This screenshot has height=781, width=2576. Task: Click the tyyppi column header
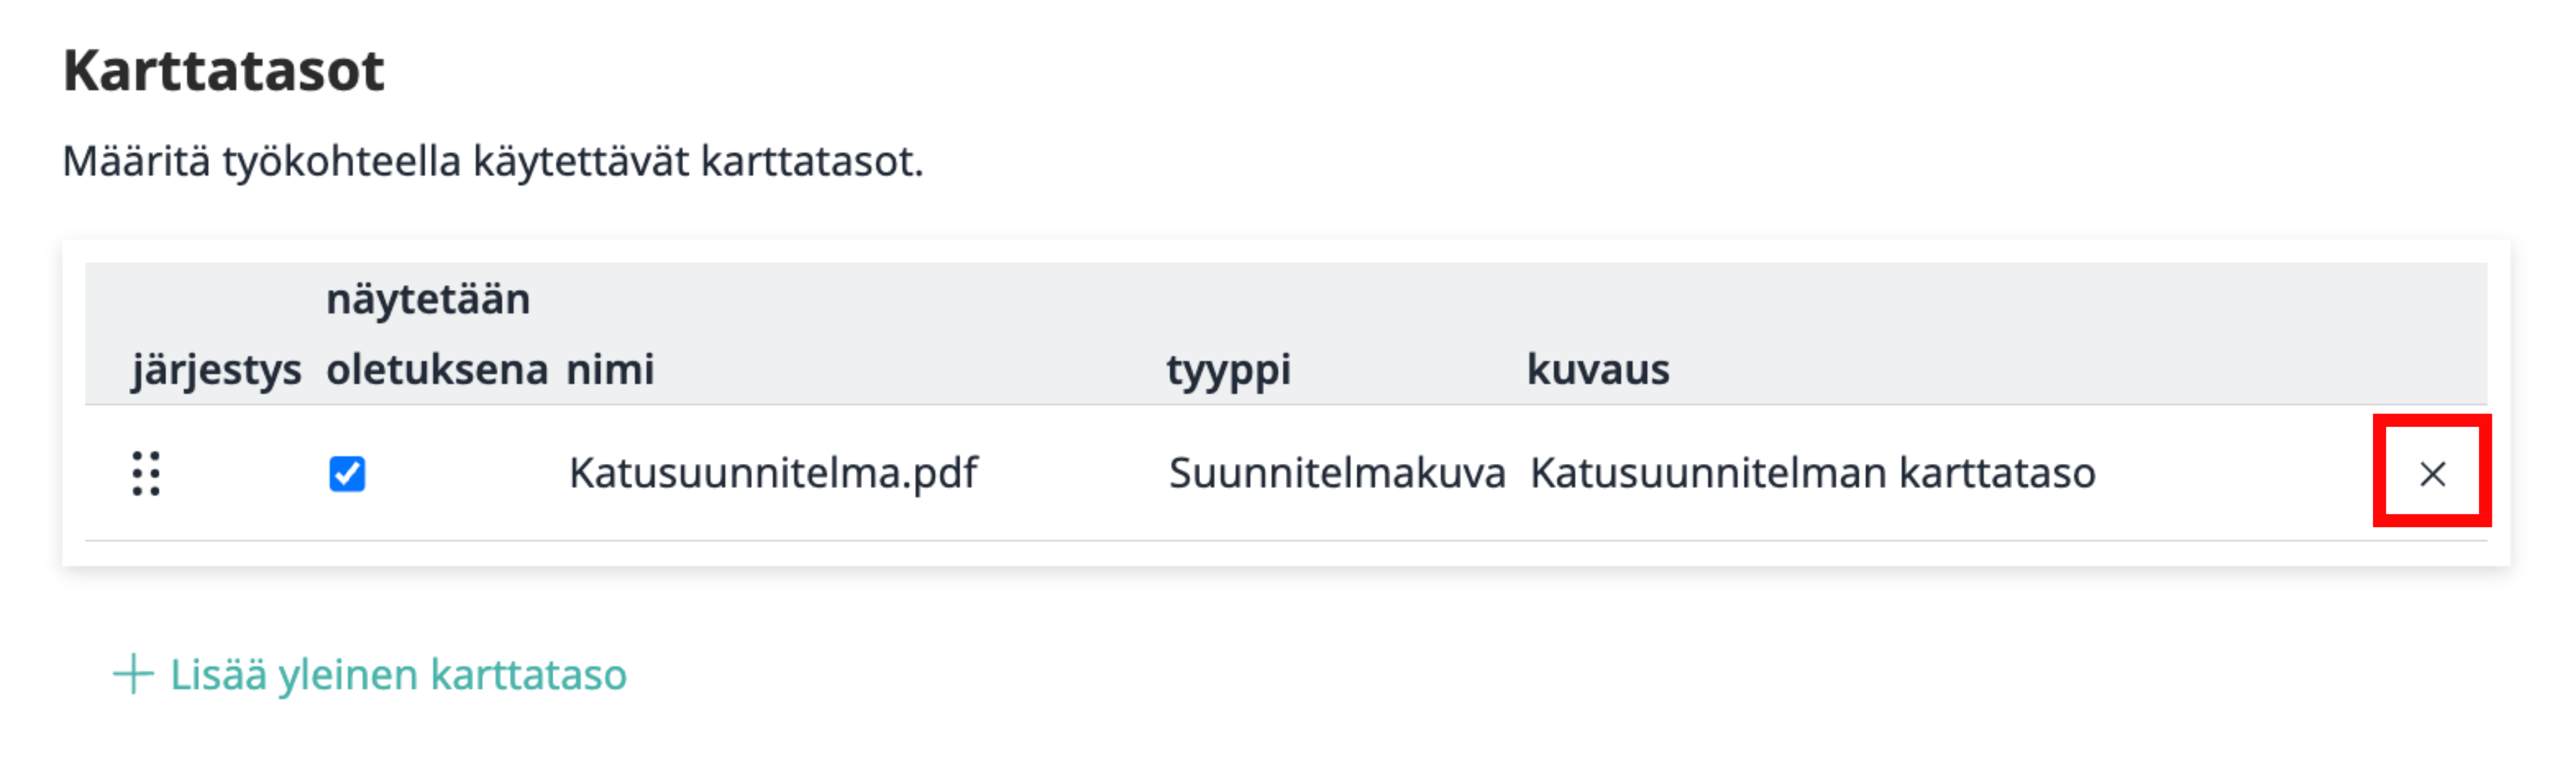1228,369
